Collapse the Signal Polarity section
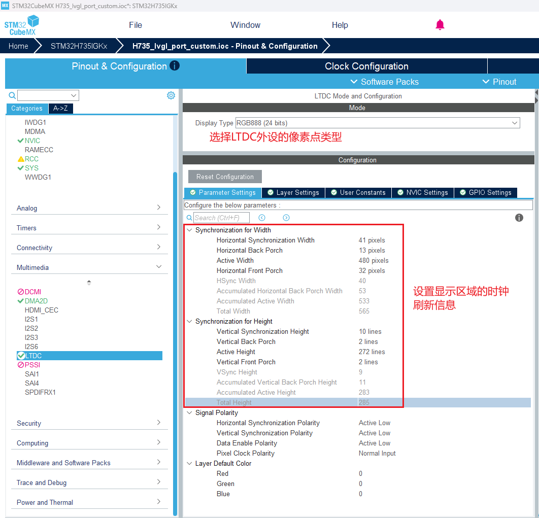The image size is (539, 518). 189,412
